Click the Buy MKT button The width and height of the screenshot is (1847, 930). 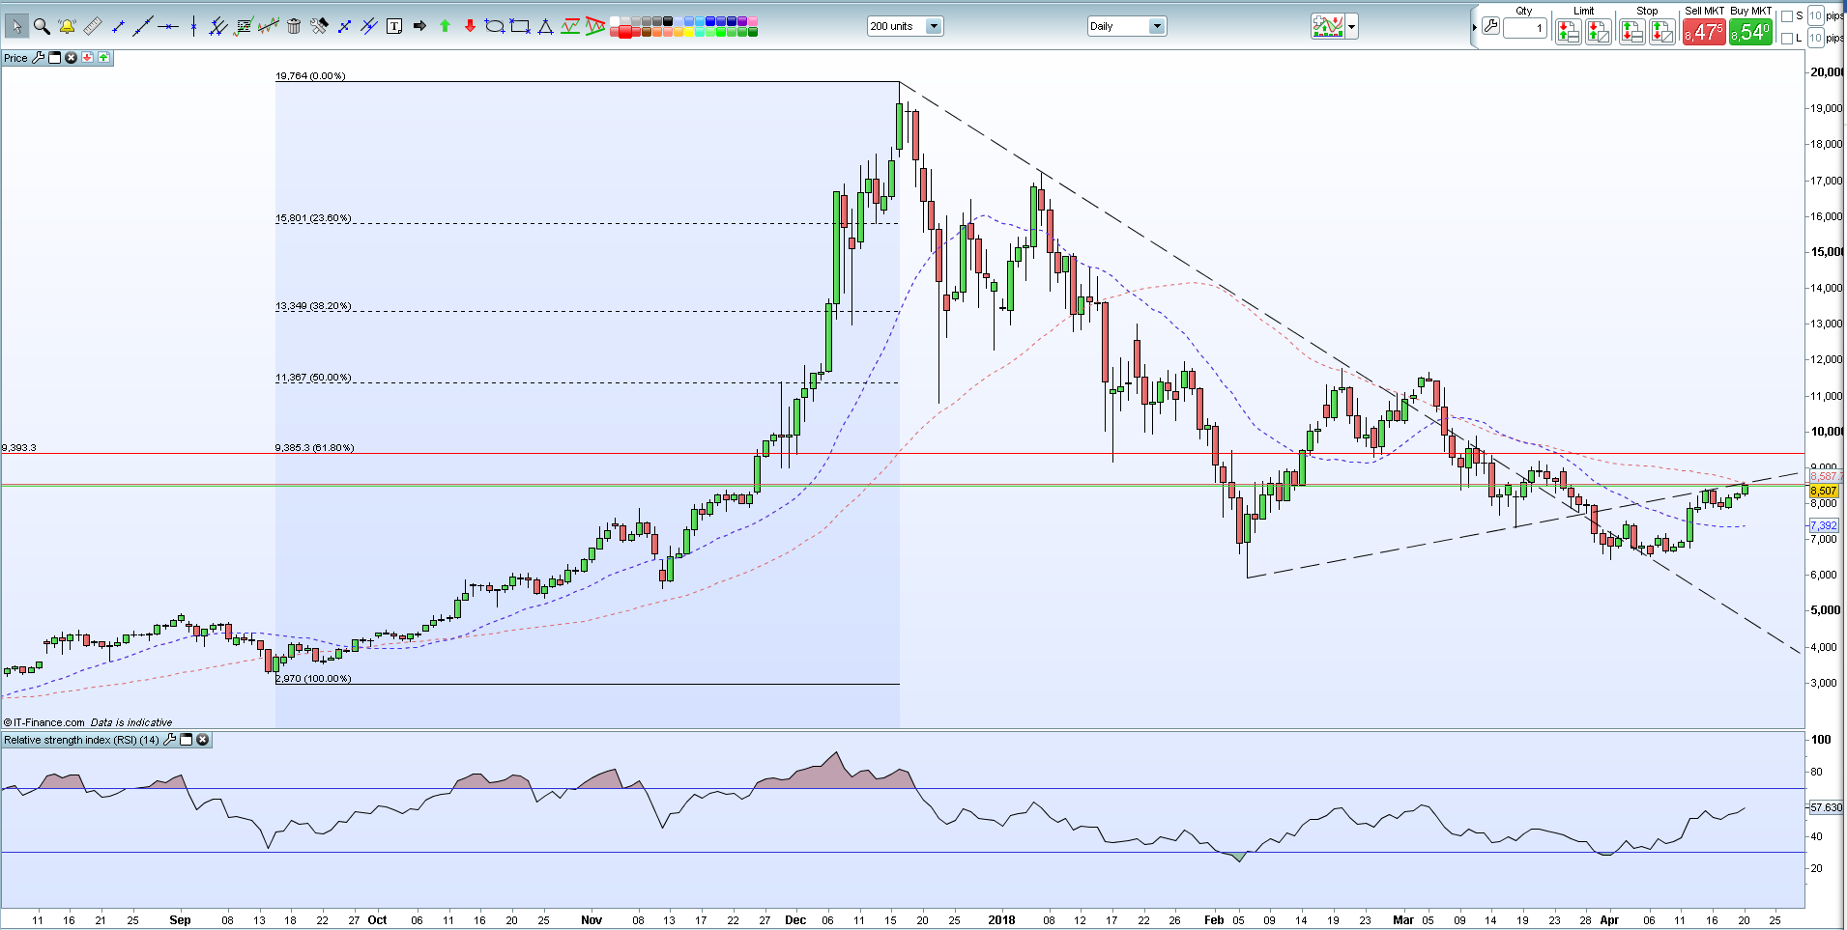coord(1750,32)
